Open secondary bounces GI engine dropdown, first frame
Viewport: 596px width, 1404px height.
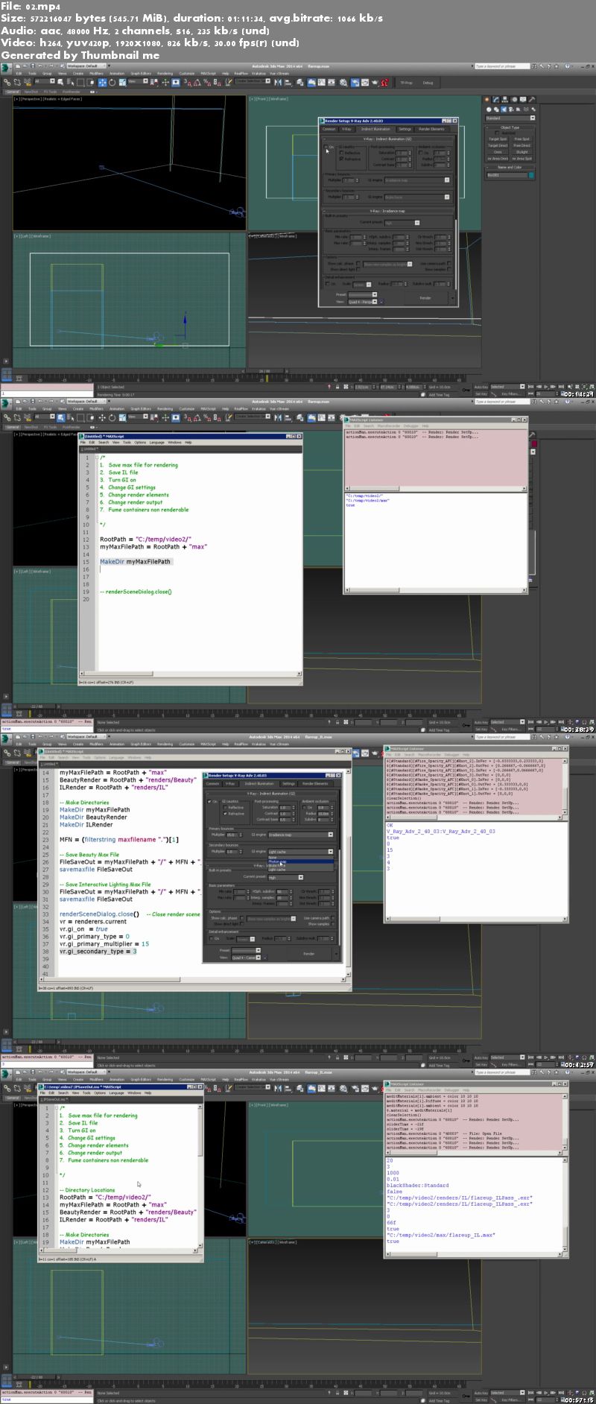point(418,197)
